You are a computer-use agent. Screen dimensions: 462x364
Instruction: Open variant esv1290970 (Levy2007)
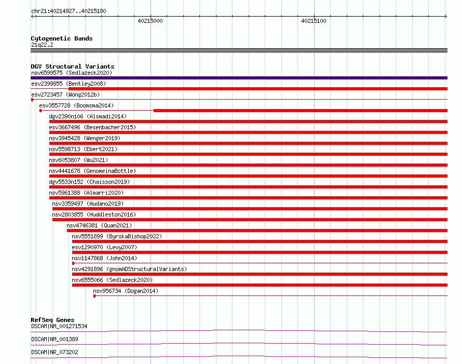(104, 247)
